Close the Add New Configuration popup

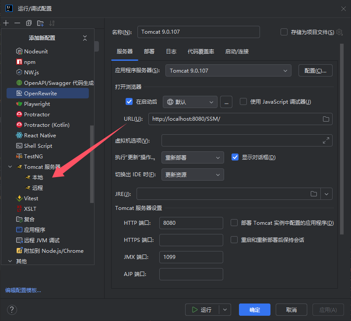(x=85, y=38)
